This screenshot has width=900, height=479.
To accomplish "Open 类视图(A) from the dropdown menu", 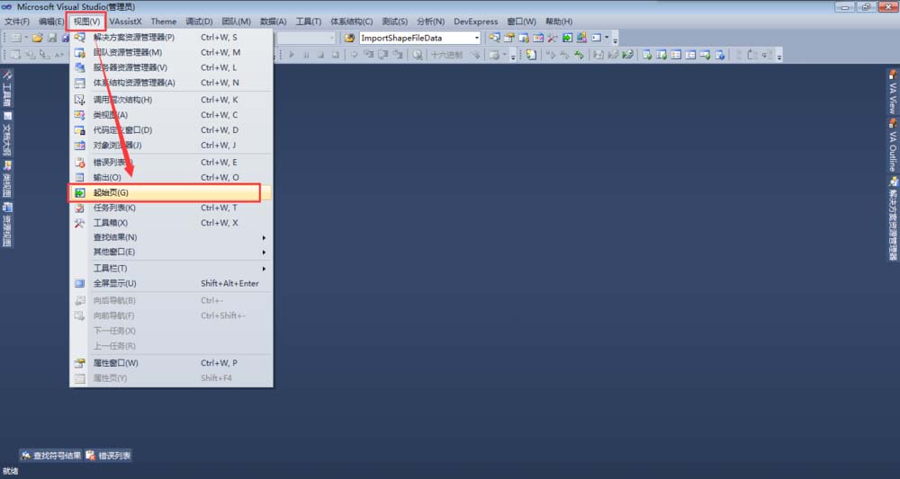I will click(x=170, y=115).
